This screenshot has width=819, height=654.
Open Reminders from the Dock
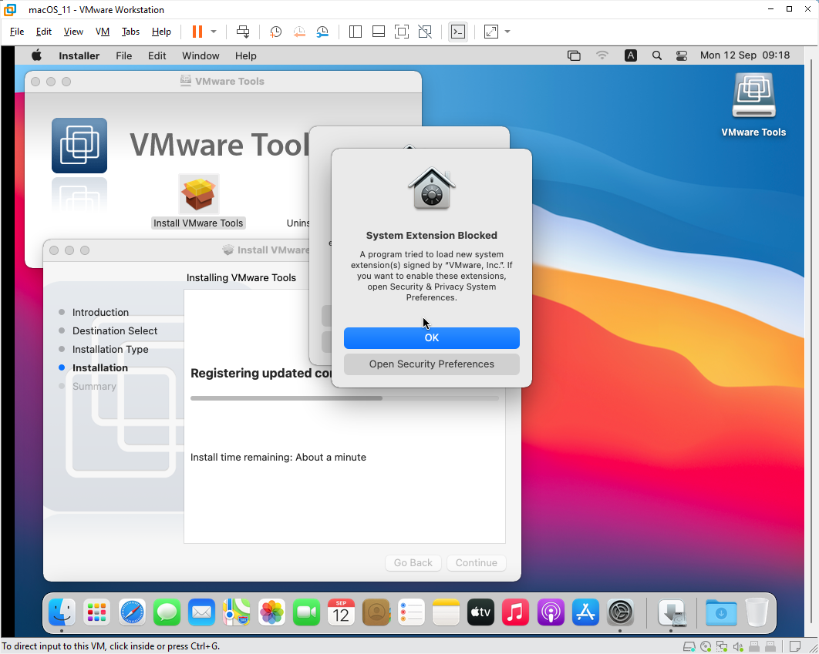pos(411,612)
